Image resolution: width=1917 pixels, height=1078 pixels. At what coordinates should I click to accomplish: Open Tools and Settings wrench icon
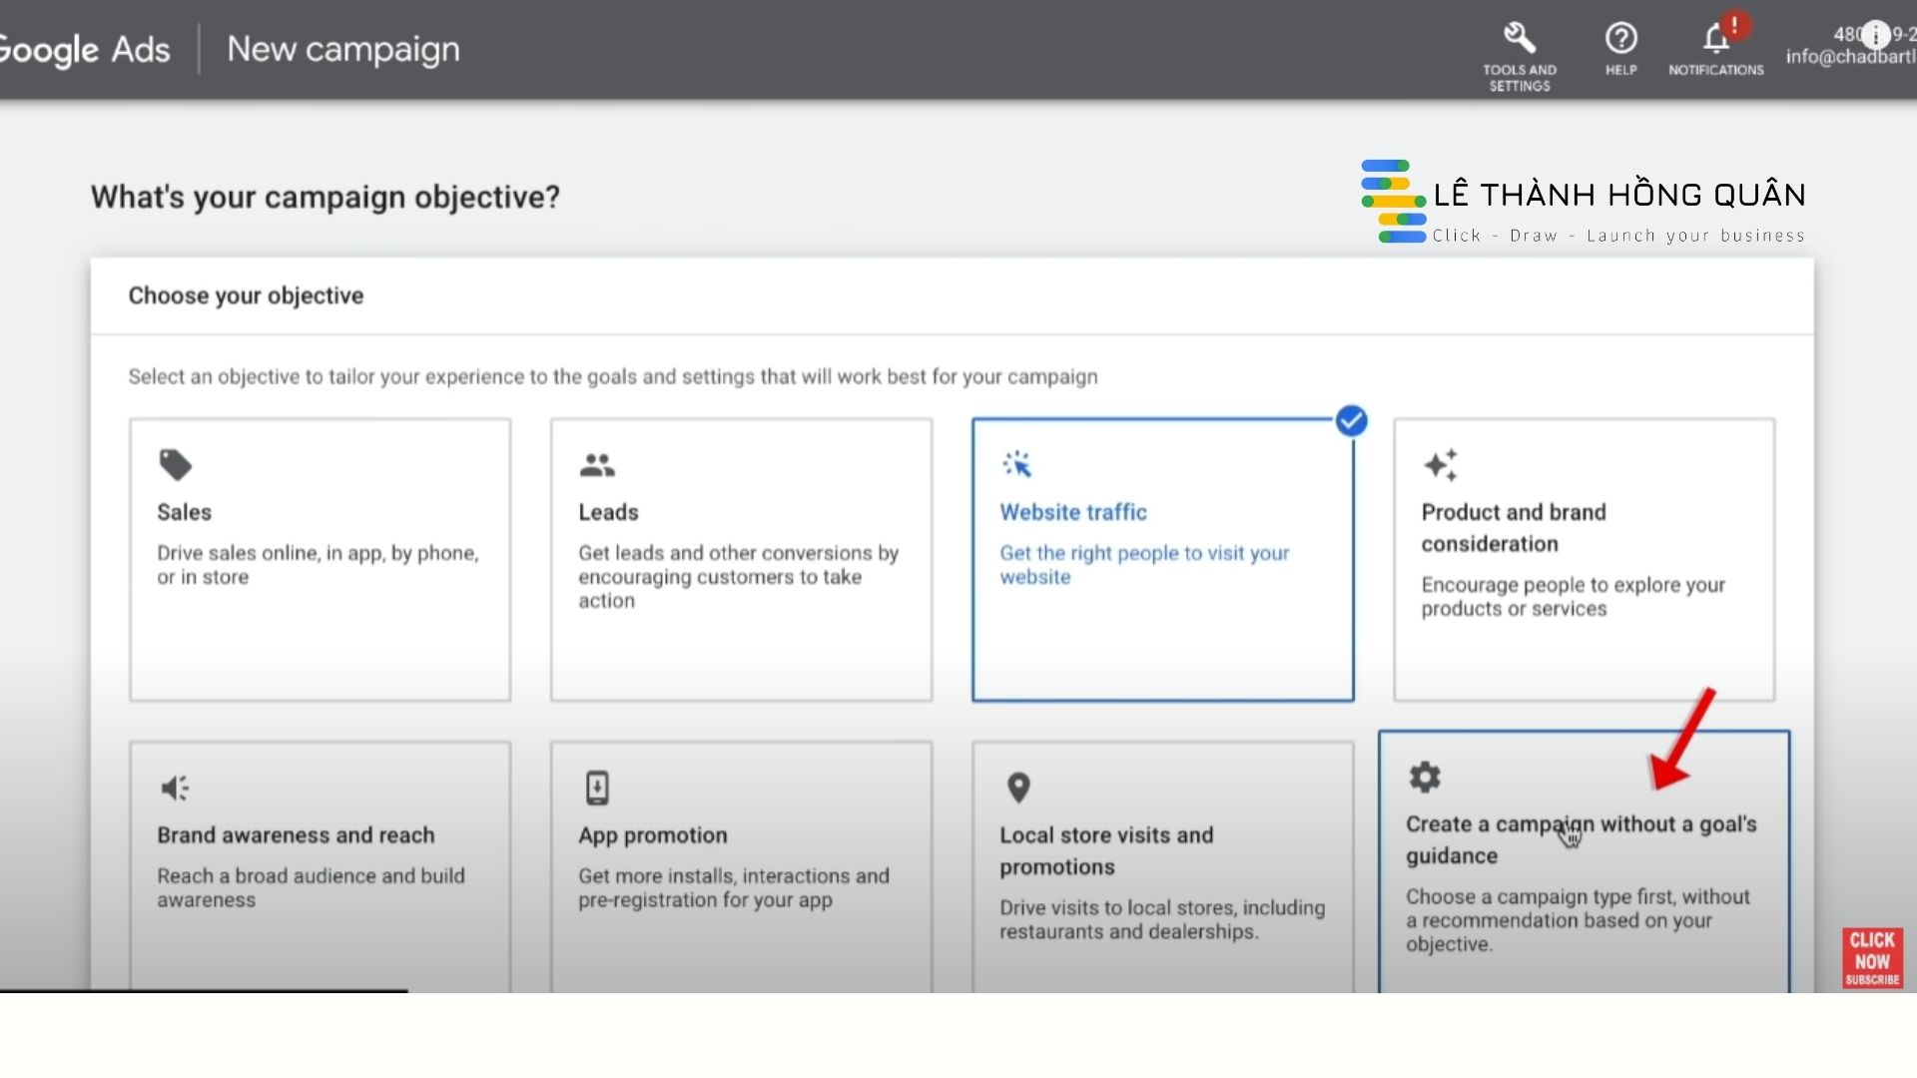[1519, 39]
